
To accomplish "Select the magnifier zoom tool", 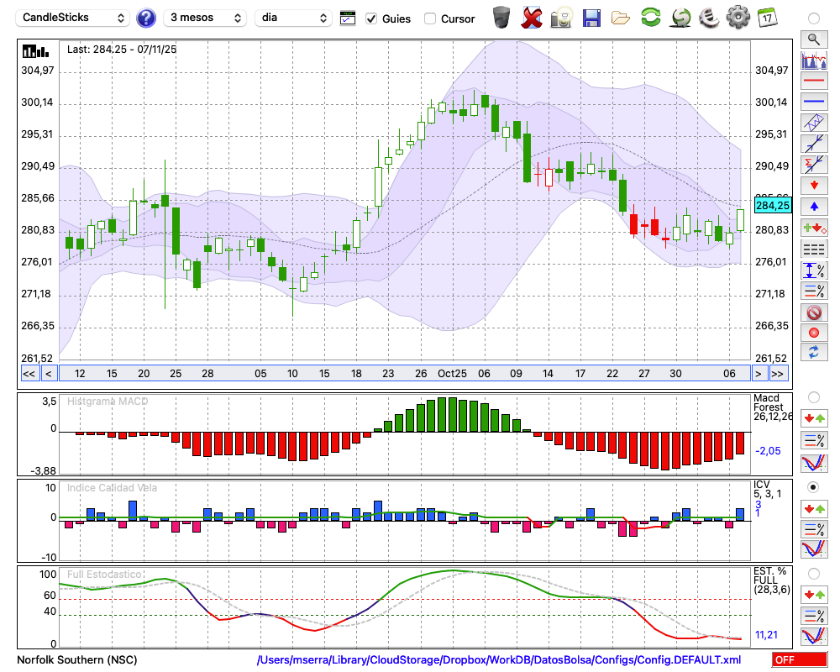I will tap(813, 39).
